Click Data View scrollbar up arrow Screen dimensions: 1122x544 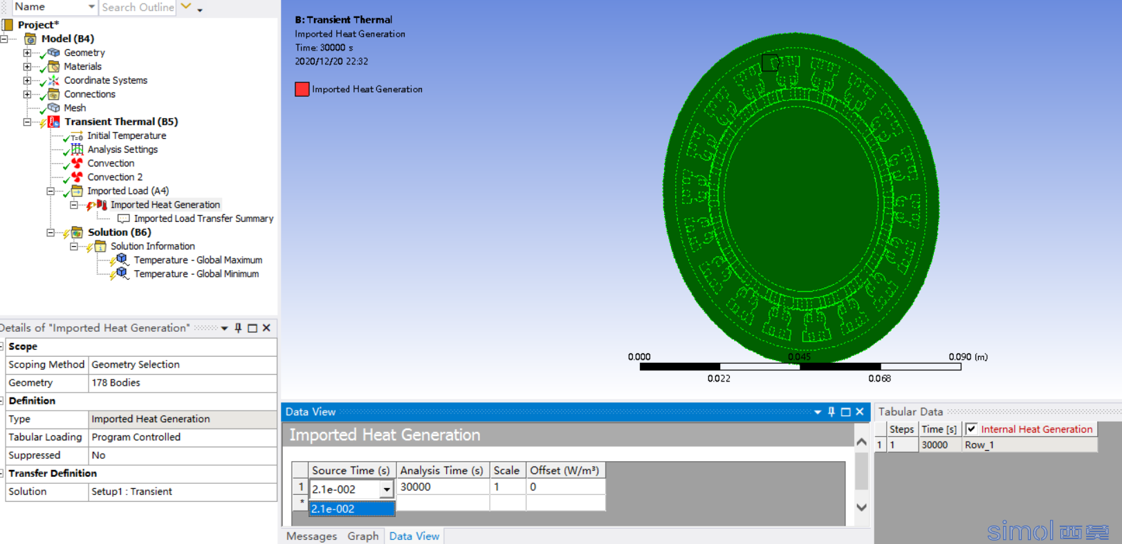tap(861, 442)
